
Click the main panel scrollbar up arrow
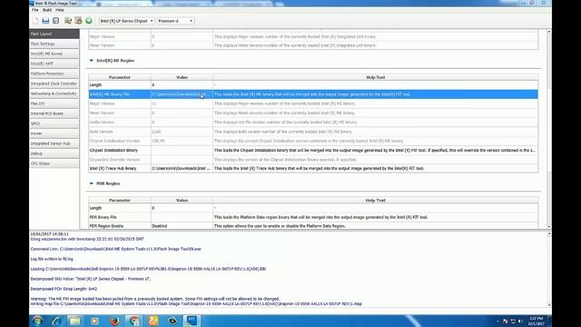[548, 33]
